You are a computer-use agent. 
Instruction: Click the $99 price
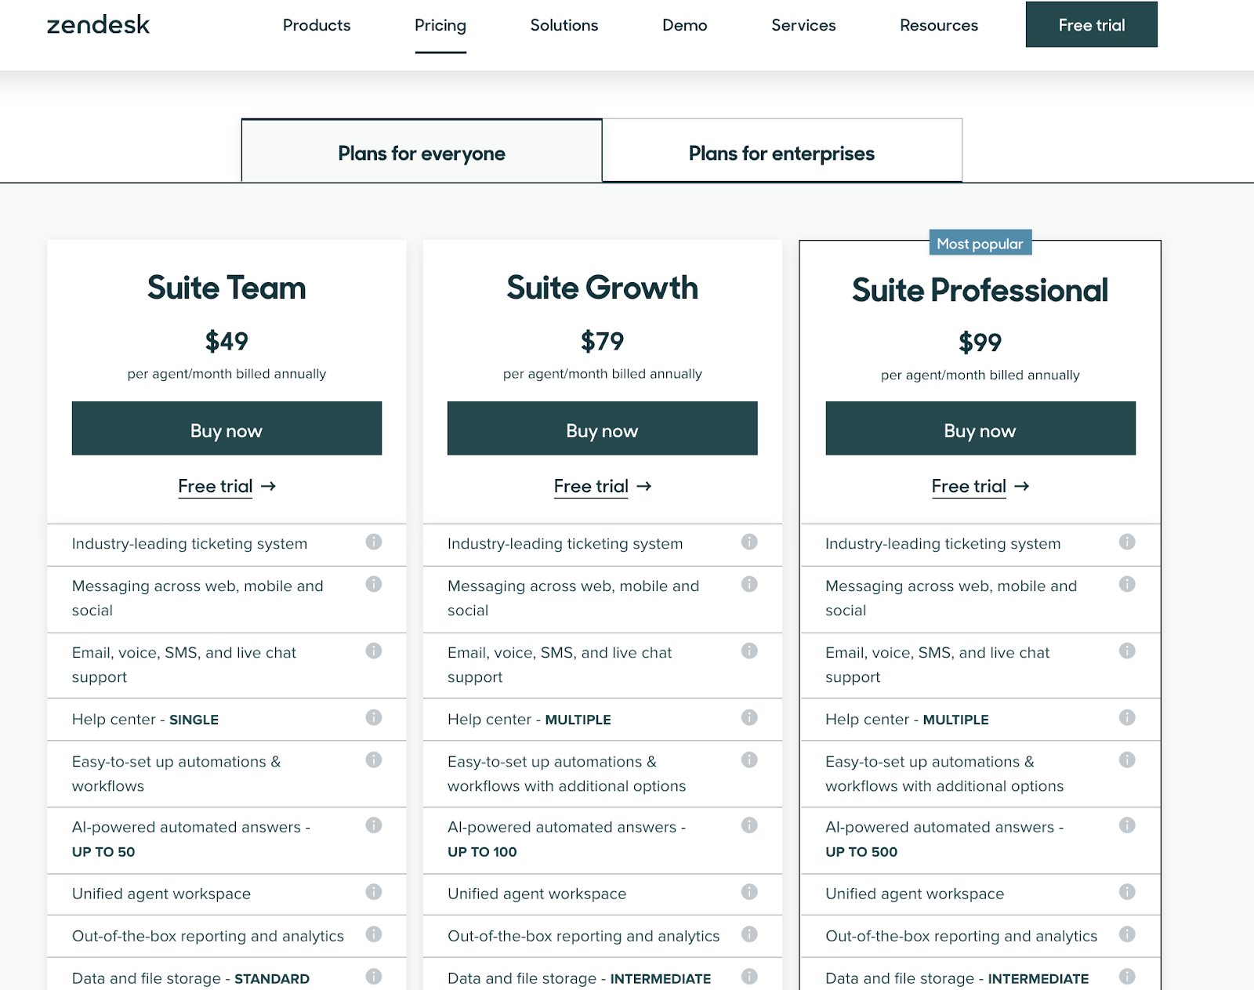pyautogui.click(x=980, y=343)
